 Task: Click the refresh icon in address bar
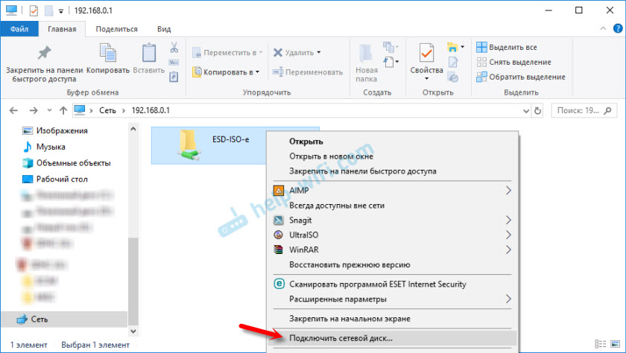coord(539,111)
